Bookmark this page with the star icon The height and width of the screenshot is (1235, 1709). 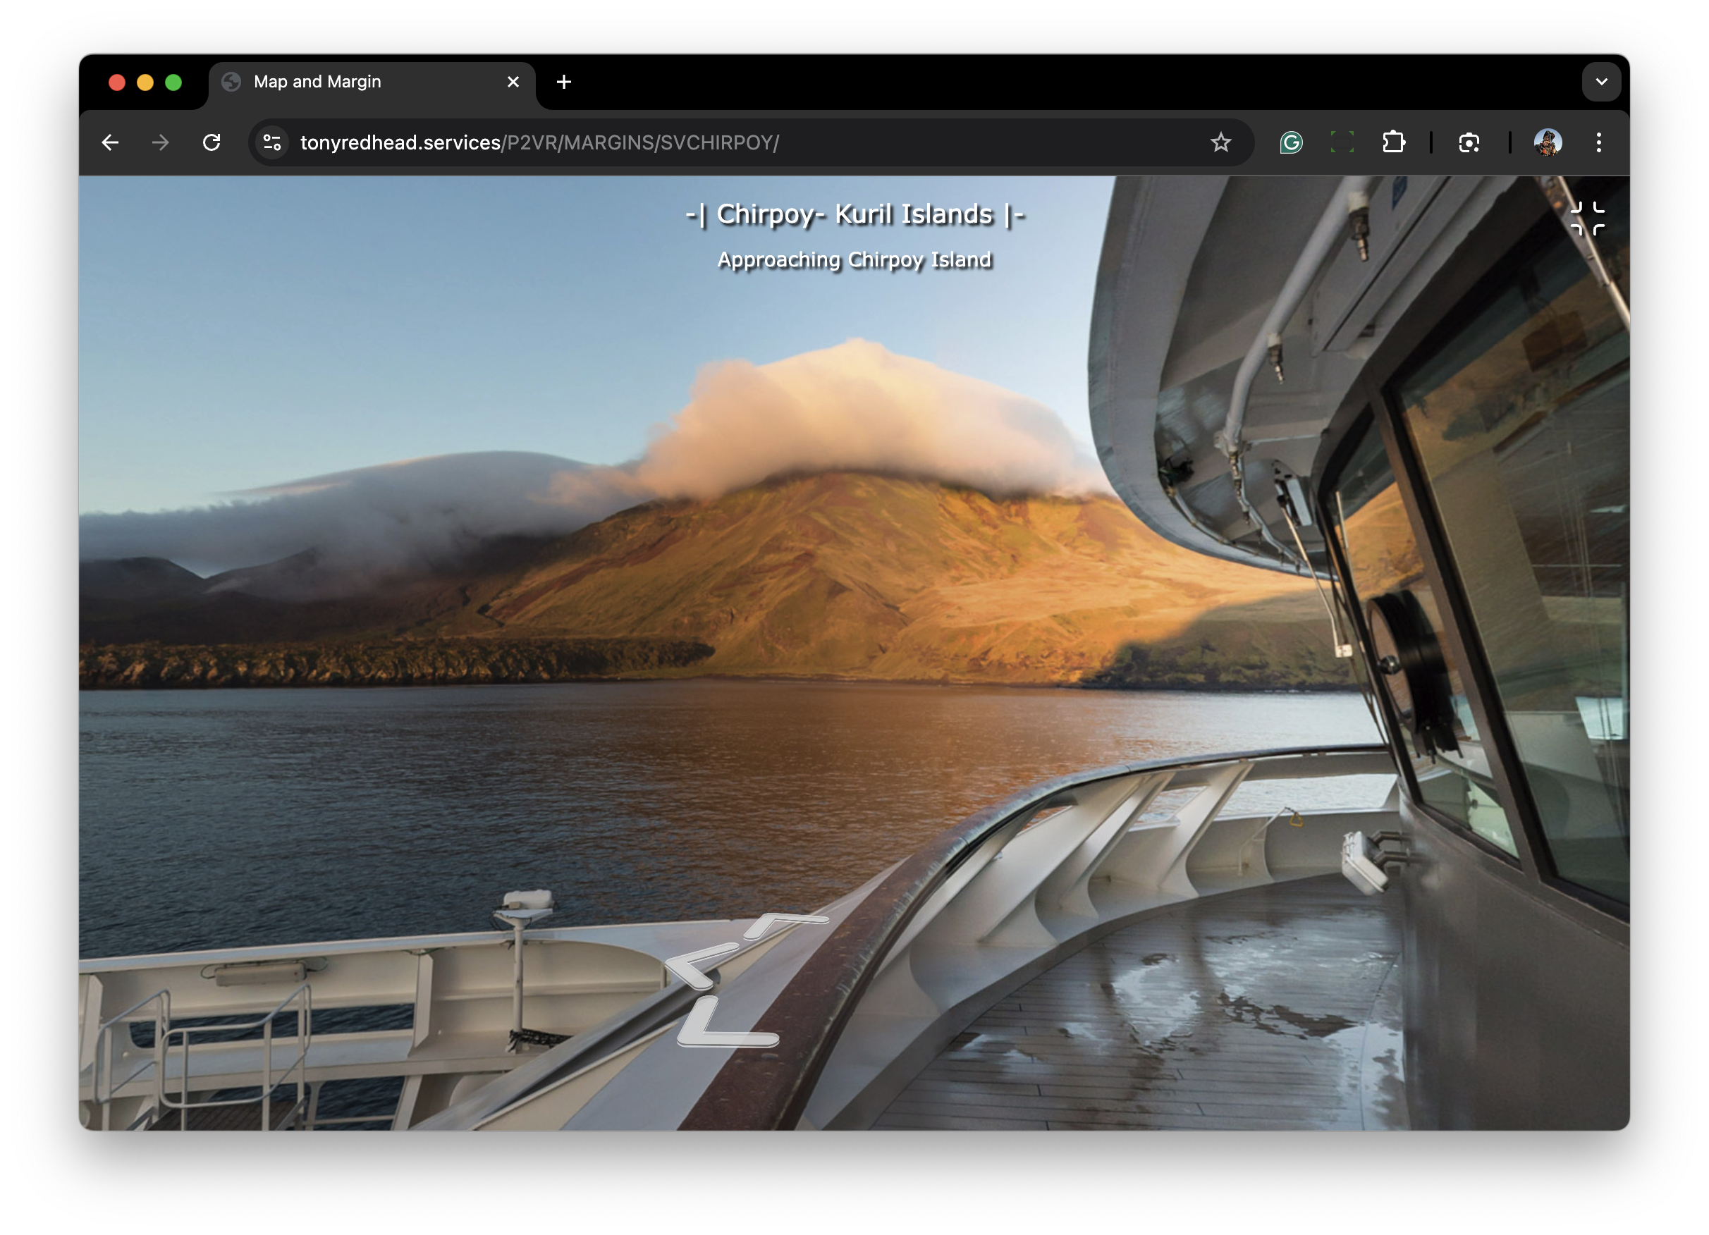click(1220, 142)
